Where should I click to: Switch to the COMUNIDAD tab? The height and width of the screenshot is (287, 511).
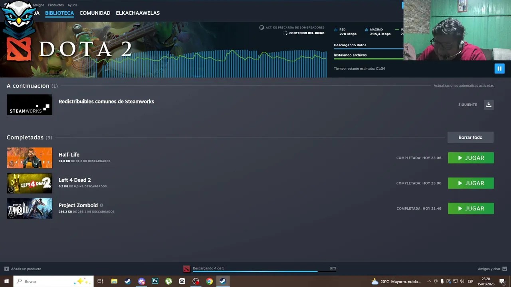click(95, 13)
